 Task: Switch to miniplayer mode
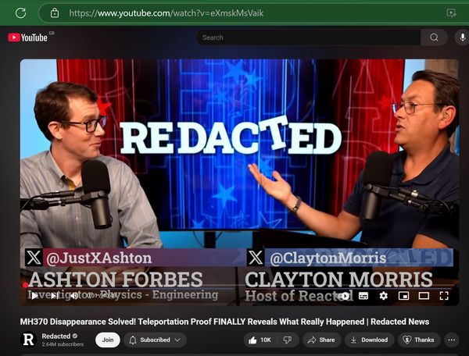(404, 296)
